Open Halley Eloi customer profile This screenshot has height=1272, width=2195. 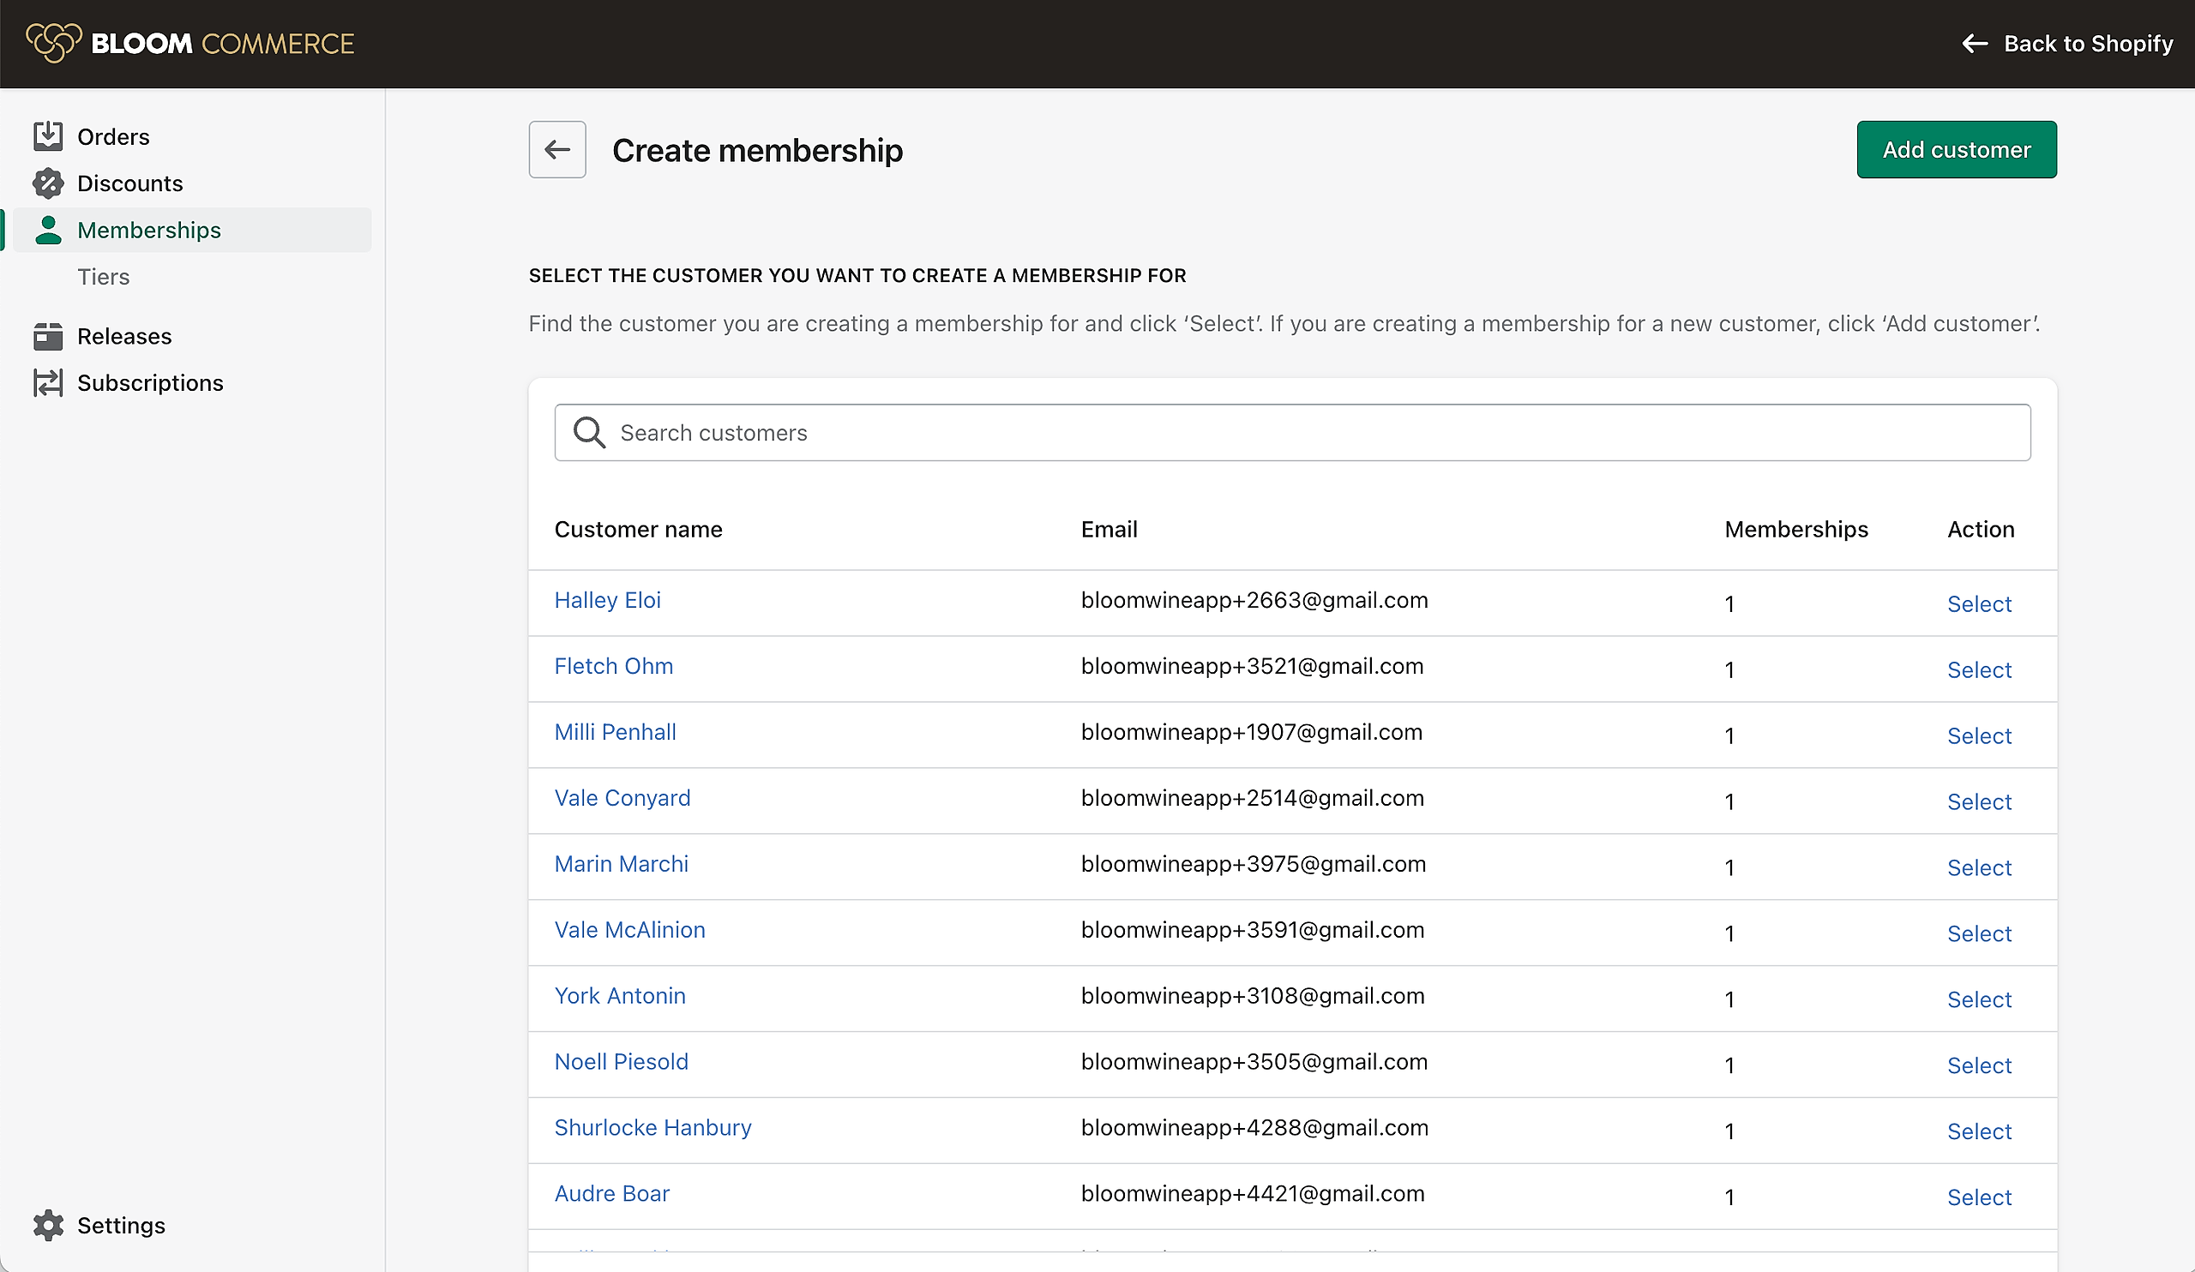[x=607, y=600]
